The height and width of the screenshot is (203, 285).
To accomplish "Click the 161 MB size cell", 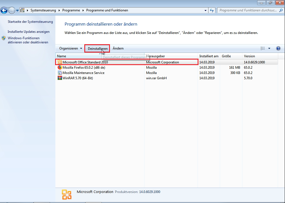I will click(234, 68).
